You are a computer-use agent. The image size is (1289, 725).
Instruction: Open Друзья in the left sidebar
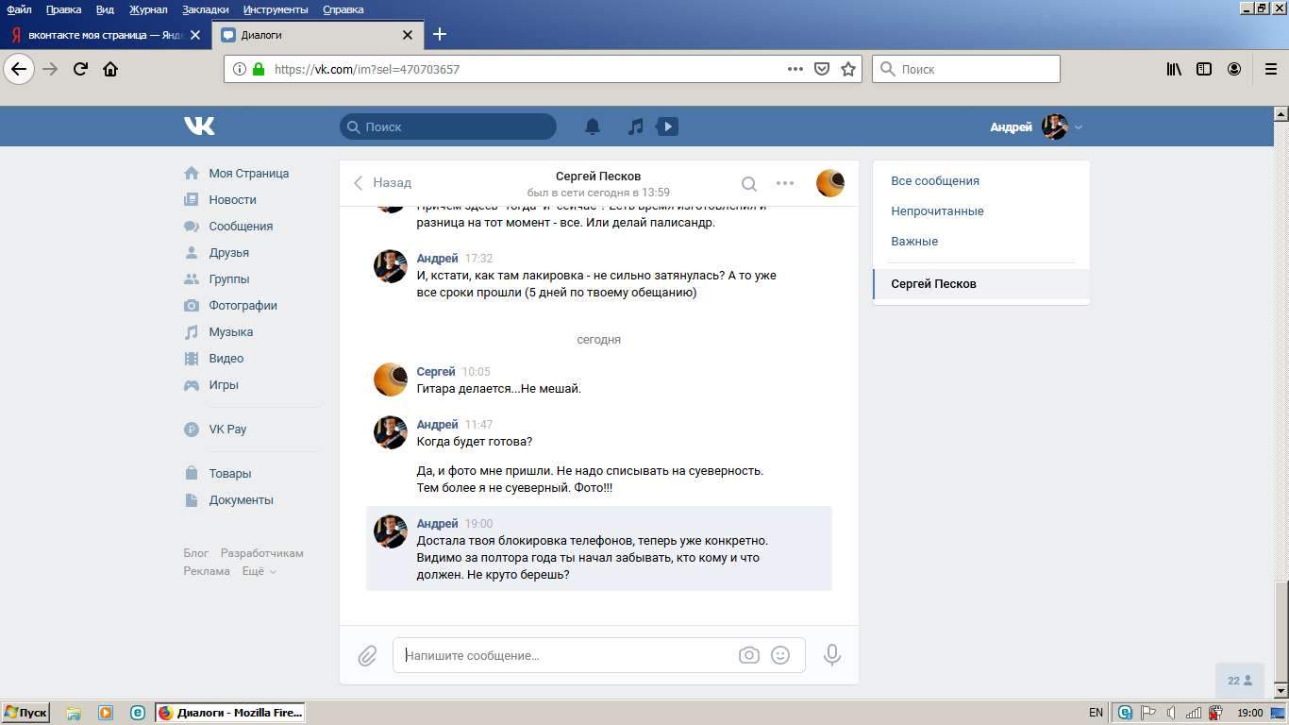pos(229,253)
